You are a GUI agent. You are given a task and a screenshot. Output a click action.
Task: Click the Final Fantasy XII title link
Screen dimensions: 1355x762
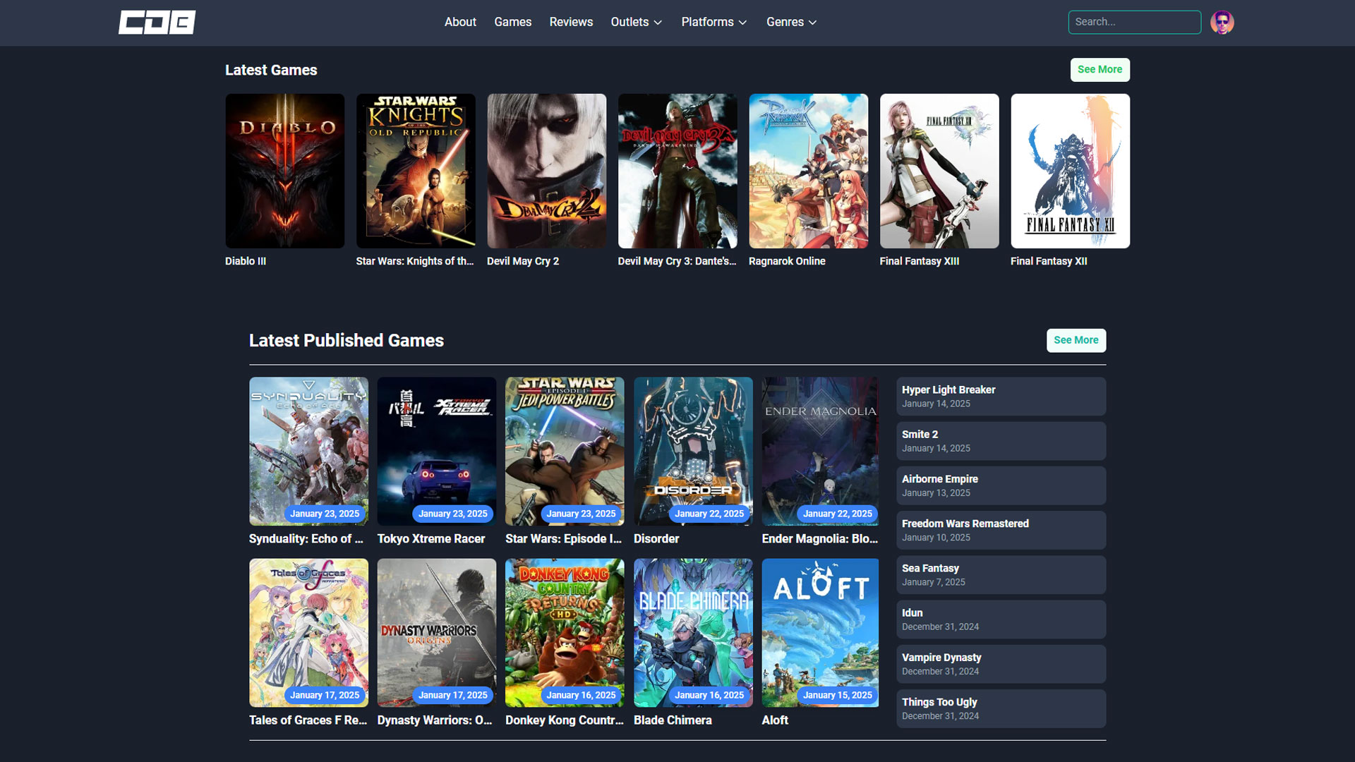[x=1049, y=261]
